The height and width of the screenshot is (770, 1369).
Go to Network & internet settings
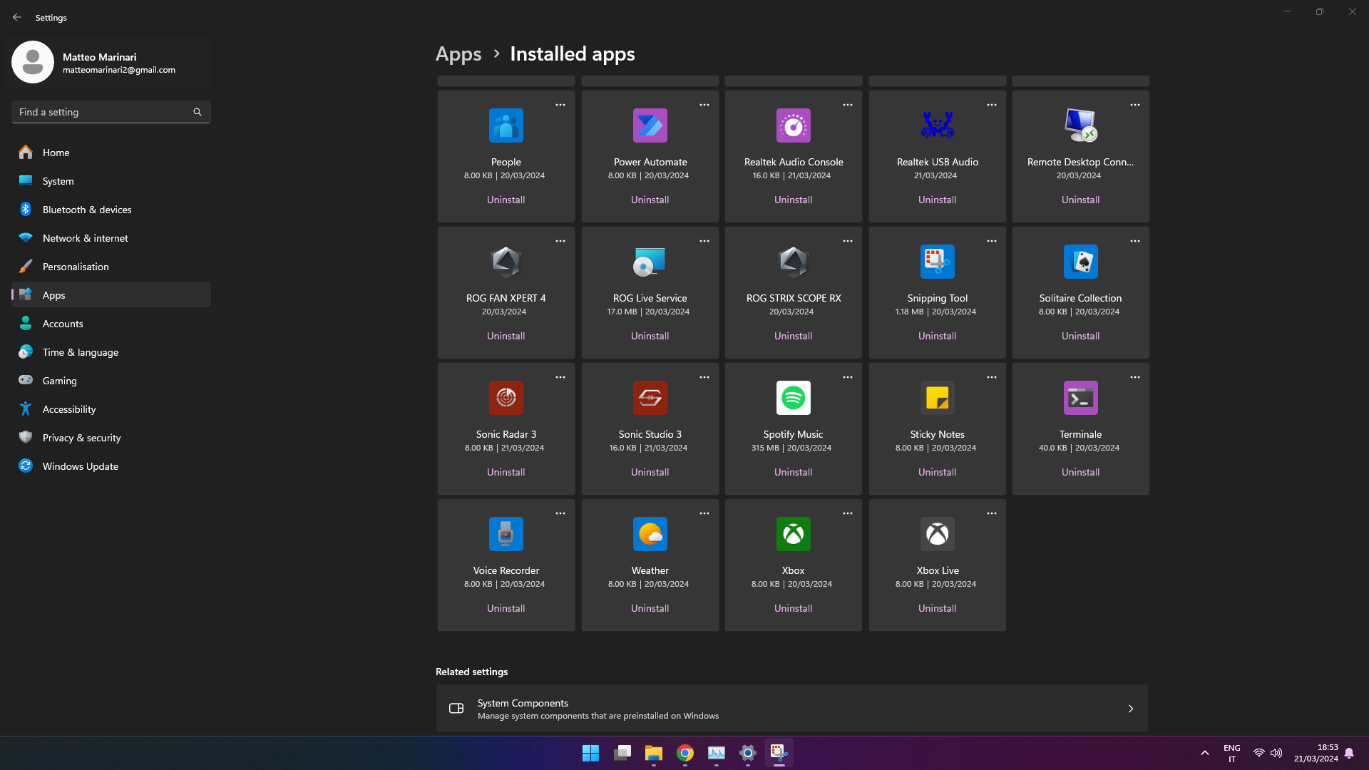click(x=111, y=238)
